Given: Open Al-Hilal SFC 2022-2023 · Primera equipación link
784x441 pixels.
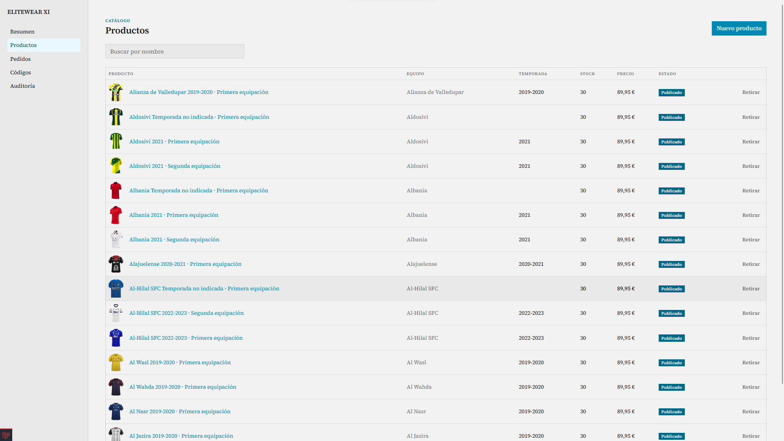Looking at the screenshot, I should coord(186,338).
